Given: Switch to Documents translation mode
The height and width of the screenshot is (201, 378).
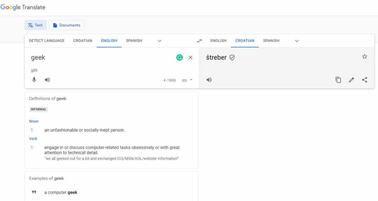Looking at the screenshot, I should click(x=67, y=25).
